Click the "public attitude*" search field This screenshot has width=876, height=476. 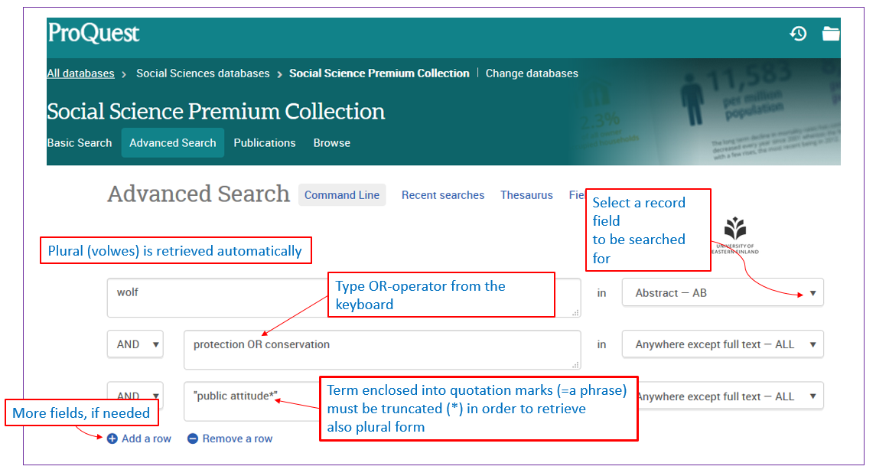pos(252,401)
